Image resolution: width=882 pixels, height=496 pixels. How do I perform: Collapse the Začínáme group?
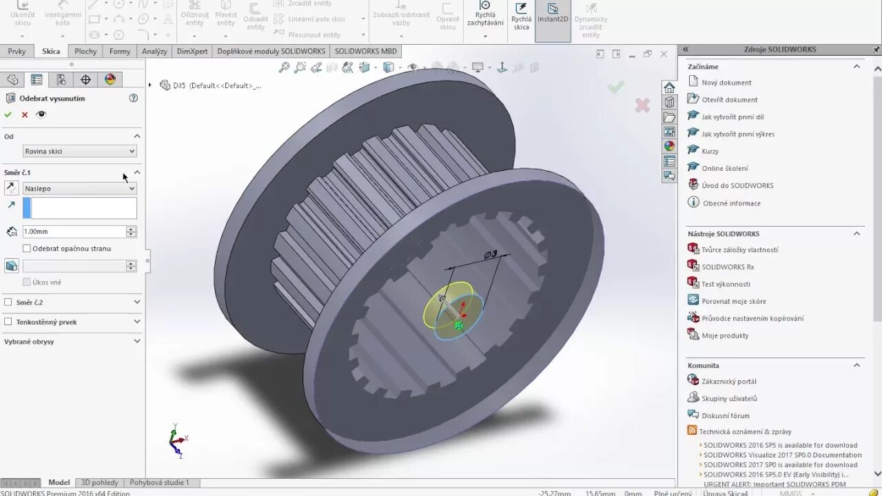[x=857, y=66]
